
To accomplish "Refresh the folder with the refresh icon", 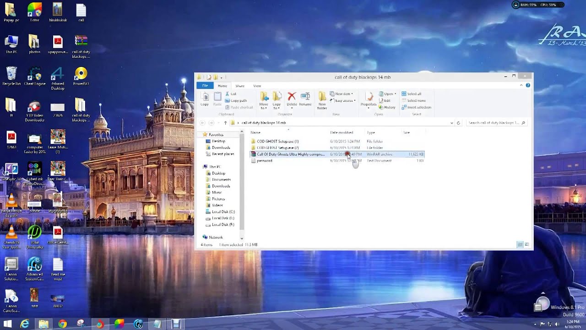I will pyautogui.click(x=458, y=123).
